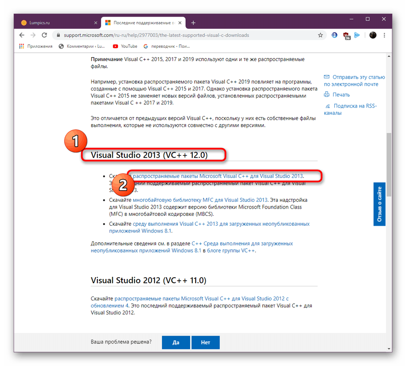Open the user profile avatar
The image size is (406, 366).
tap(373, 35)
